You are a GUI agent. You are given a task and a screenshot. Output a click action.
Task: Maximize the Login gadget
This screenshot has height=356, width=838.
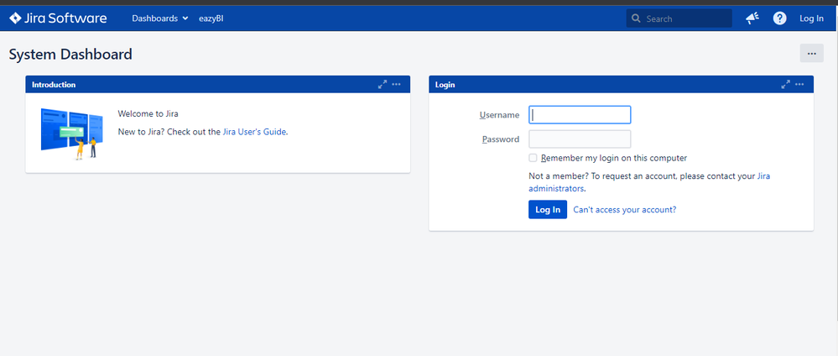785,84
